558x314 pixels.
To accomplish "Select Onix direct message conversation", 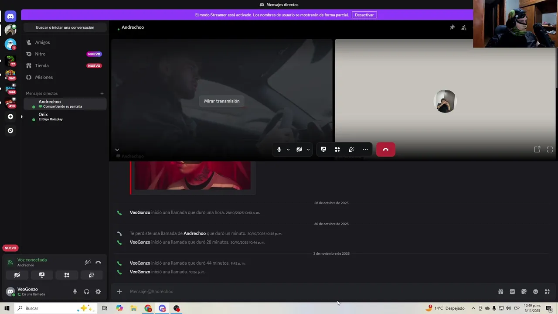I will (65, 116).
